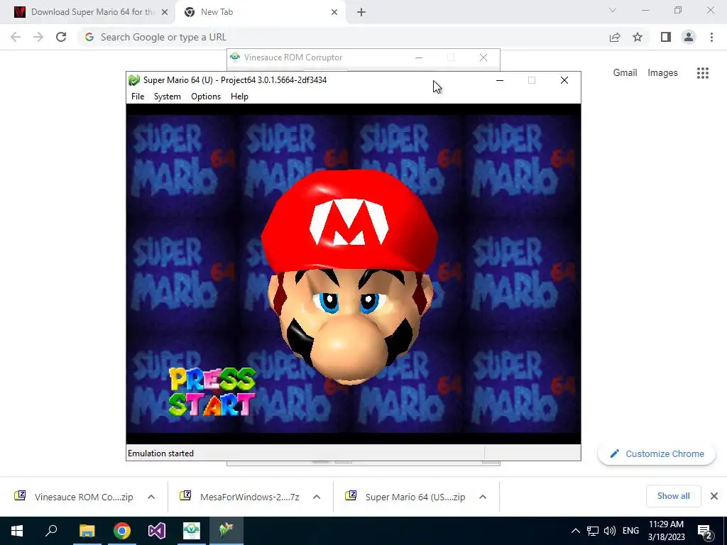Viewport: 727px width, 545px height.
Task: Open the Options menu in Project64
Action: click(x=206, y=97)
